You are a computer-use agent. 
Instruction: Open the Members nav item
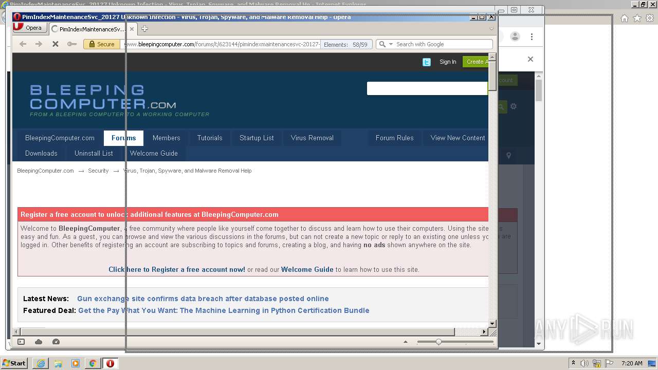166,138
